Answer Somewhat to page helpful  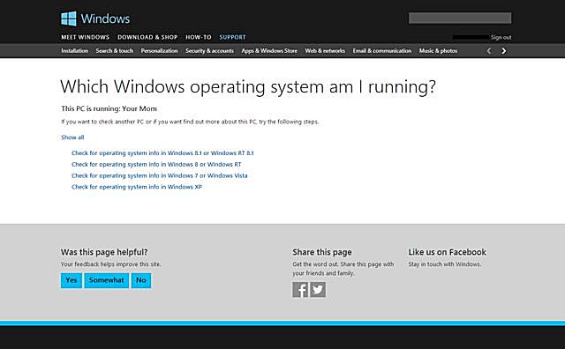coord(106,280)
